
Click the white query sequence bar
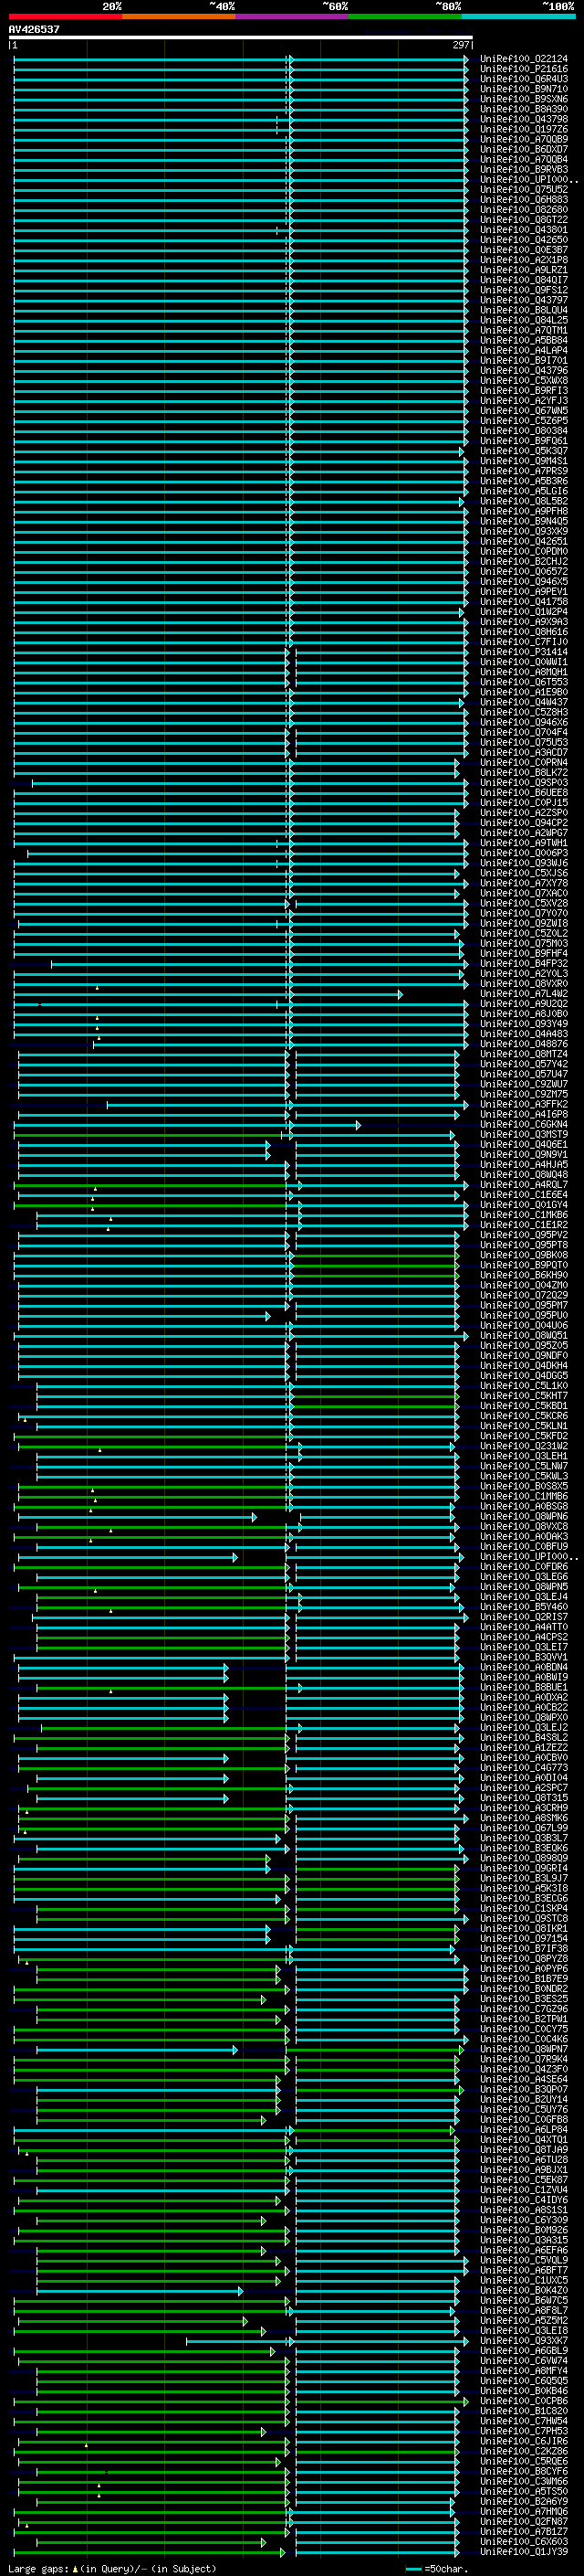coord(241,37)
